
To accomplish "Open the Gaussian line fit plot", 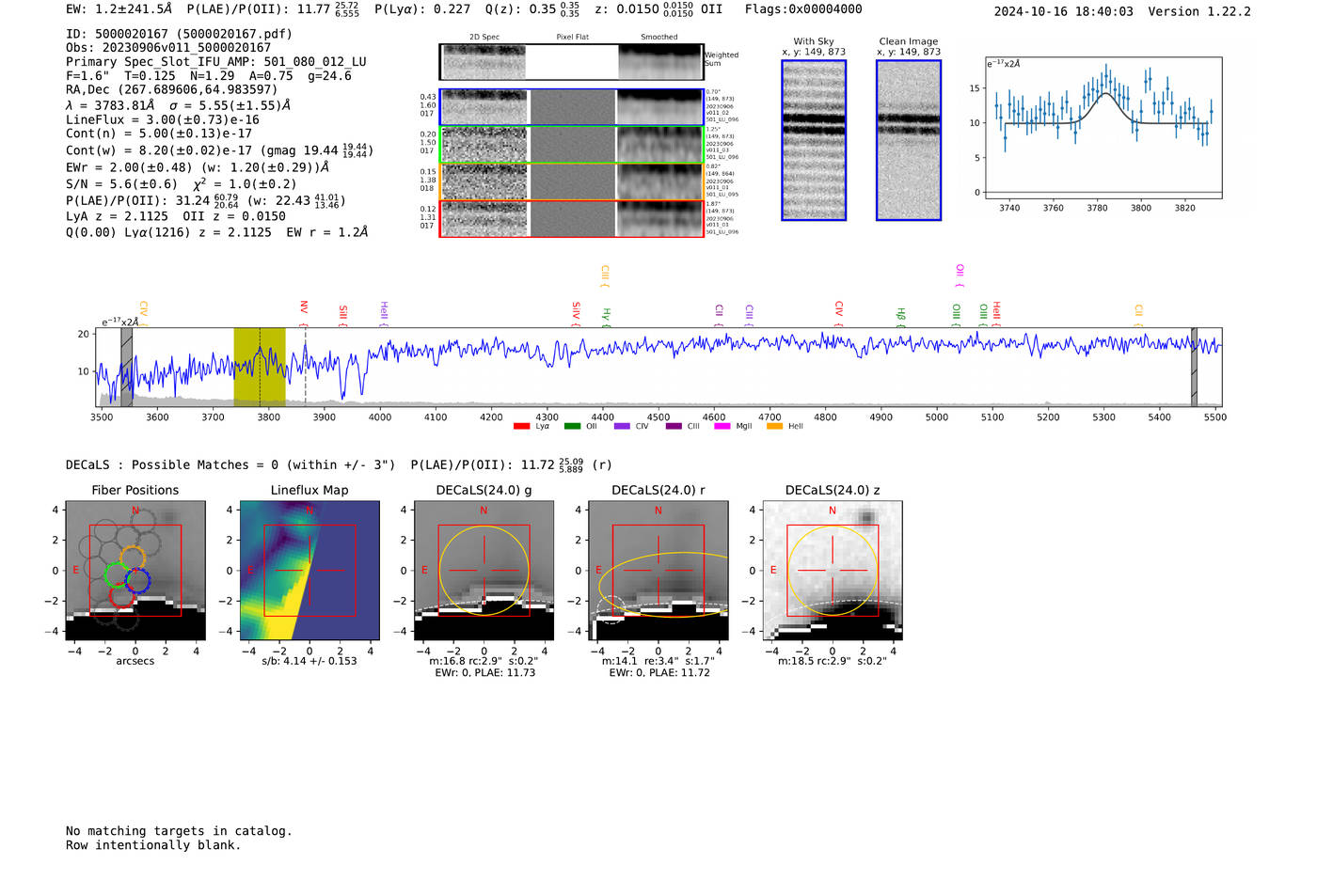I will point(1103,128).
